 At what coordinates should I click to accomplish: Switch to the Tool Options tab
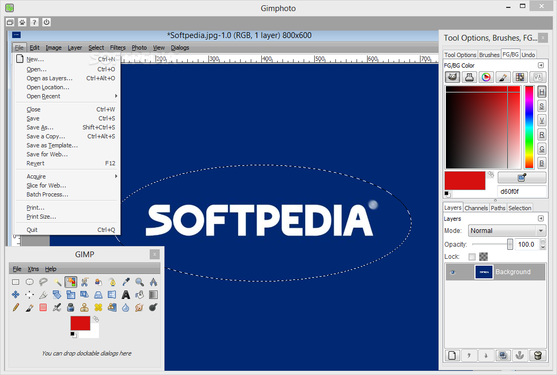[x=460, y=54]
